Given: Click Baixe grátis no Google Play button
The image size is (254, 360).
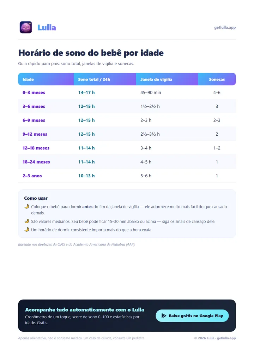Looking at the screenshot, I should (x=192, y=316).
